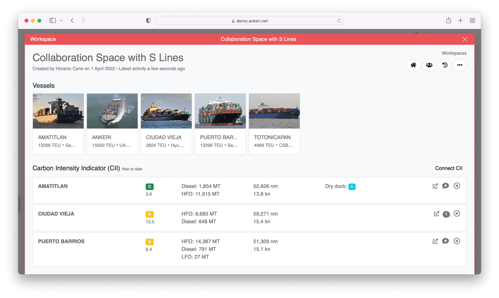Click the Connect CII button
This screenshot has height=298, width=499.
click(449, 168)
